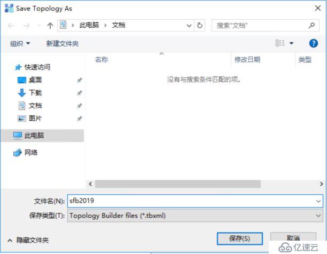This screenshot has height=254, width=327.
Task: Click the right arrow of horizontal scrollbar
Action: [x=321, y=184]
